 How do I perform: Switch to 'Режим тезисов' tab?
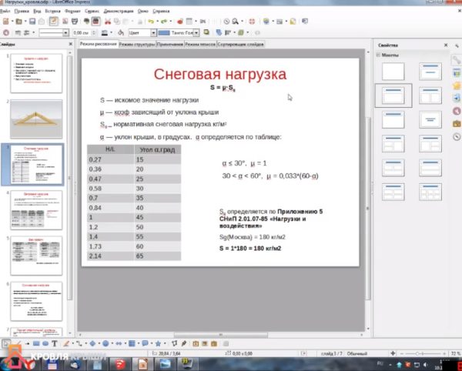(x=200, y=44)
